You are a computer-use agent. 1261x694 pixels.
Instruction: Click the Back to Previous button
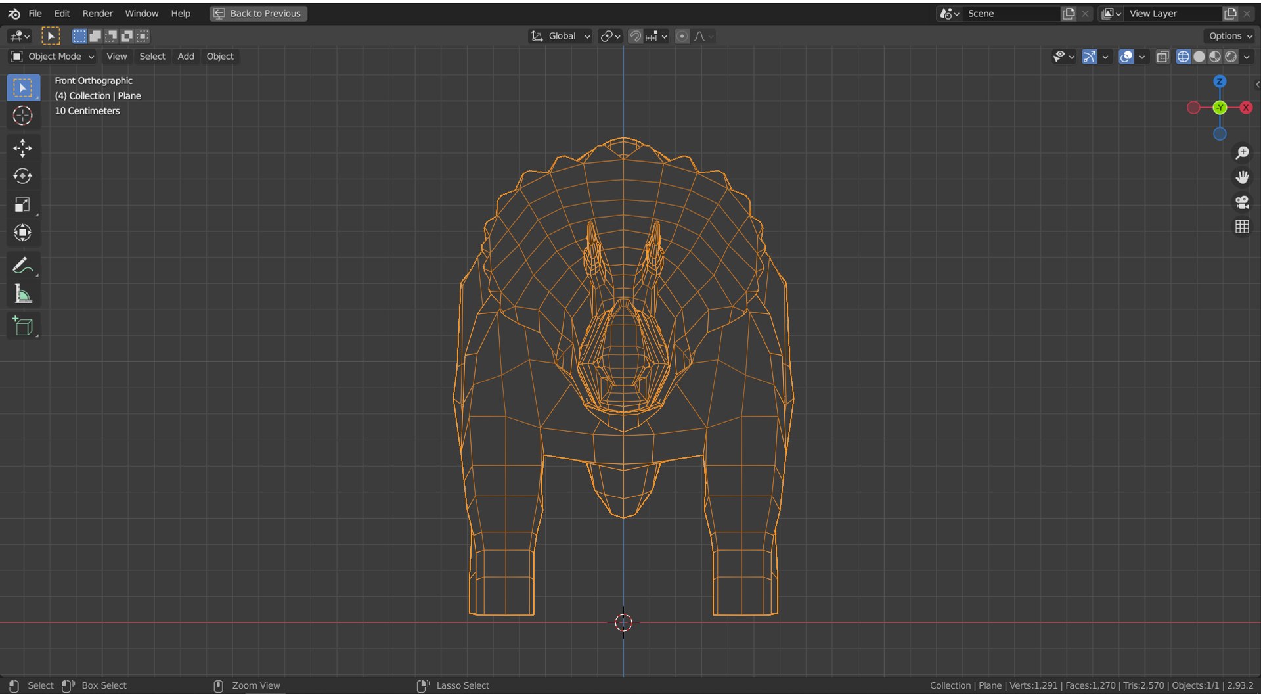(258, 13)
